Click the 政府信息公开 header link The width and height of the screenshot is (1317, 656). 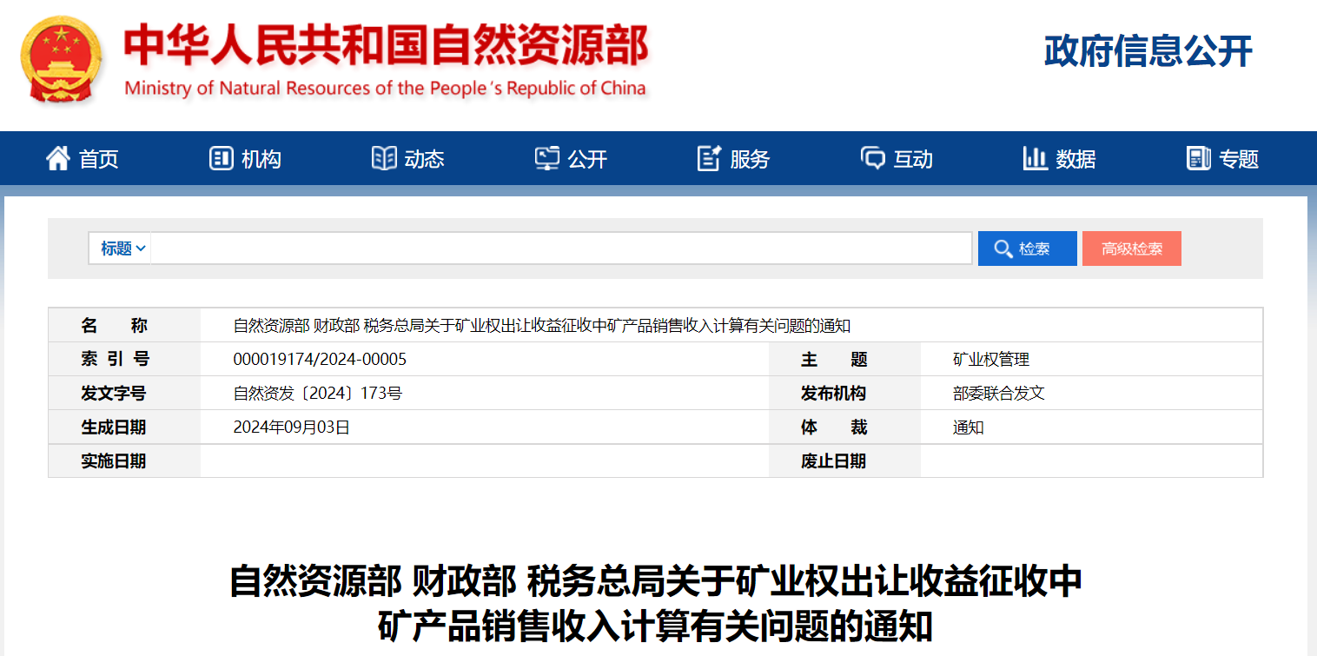pyautogui.click(x=1148, y=51)
